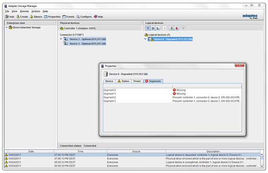Click the create logical device green icon
The height and width of the screenshot is (173, 268).
[x=172, y=28]
